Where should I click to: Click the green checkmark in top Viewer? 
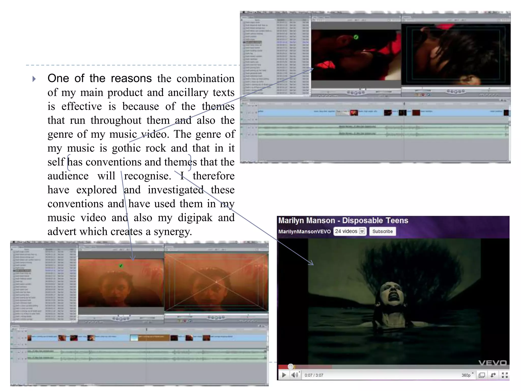(x=356, y=37)
